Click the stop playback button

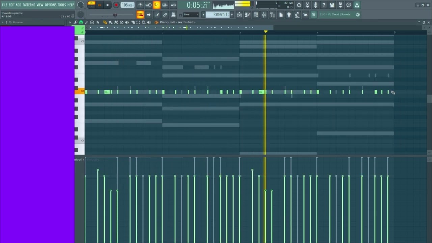[x=108, y=5]
